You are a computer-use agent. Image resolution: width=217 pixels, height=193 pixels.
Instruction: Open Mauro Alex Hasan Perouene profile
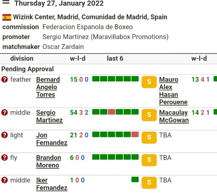pyautogui.click(x=173, y=91)
